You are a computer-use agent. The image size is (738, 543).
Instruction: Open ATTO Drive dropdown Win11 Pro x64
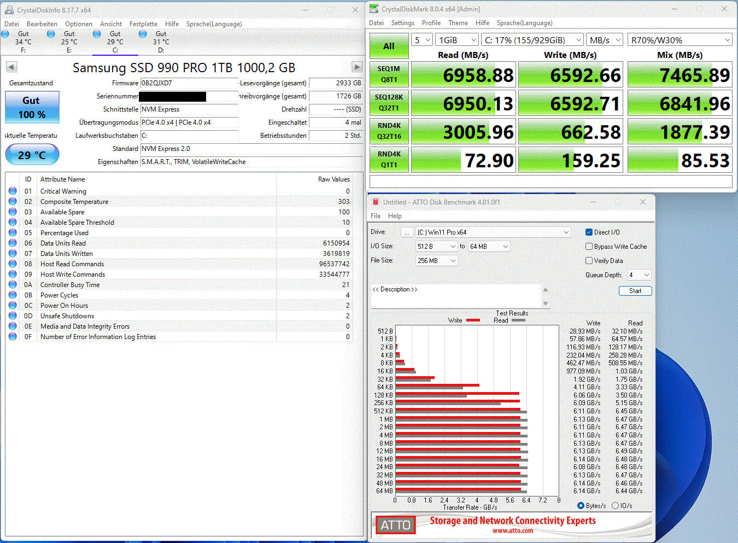pos(493,232)
